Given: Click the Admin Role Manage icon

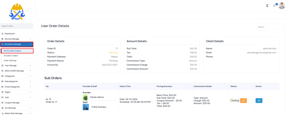Looking at the screenshot, I should pos(2,113).
